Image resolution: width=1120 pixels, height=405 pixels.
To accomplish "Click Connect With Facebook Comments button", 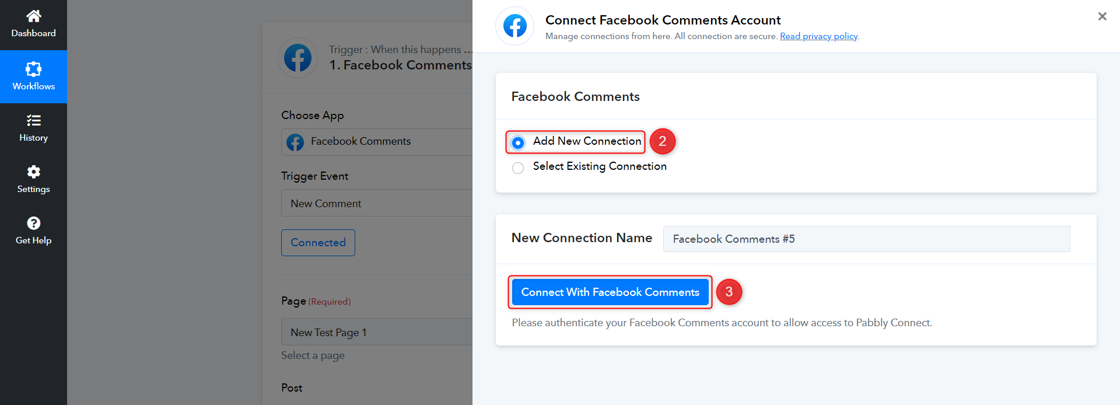I will pos(610,292).
